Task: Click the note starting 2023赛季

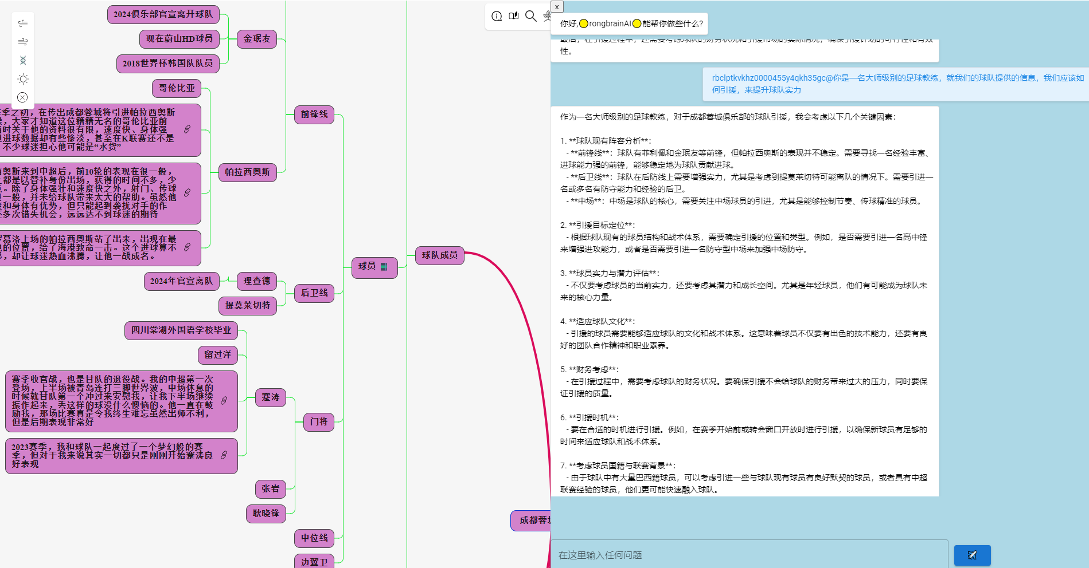Action: coord(122,456)
